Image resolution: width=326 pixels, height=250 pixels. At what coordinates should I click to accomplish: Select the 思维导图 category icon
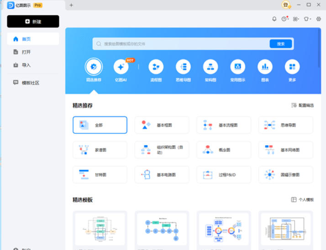tap(183, 67)
